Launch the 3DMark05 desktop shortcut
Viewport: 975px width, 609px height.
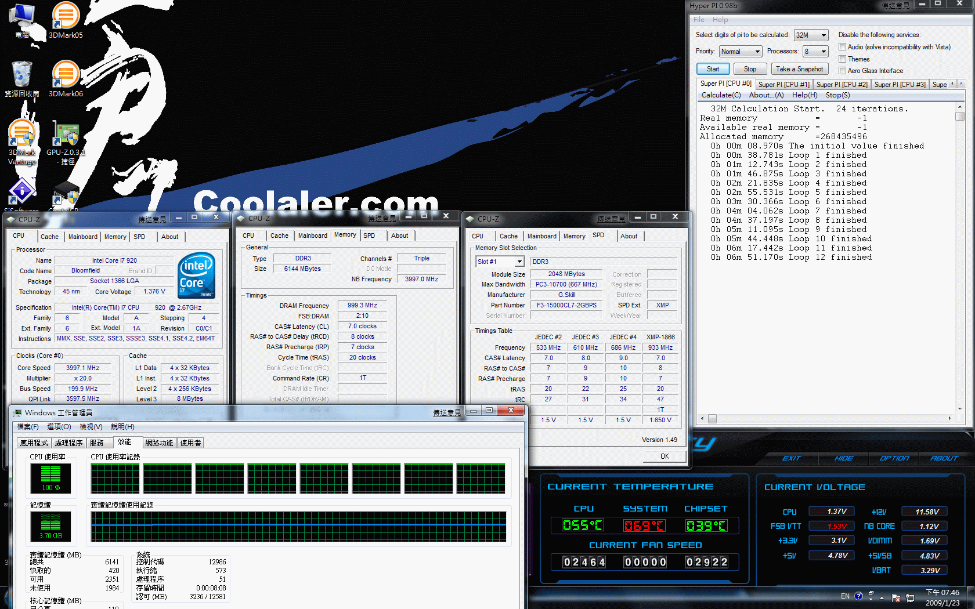66,21
